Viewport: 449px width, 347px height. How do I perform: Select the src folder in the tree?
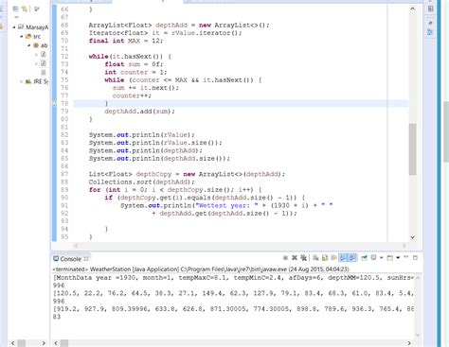tap(33, 37)
